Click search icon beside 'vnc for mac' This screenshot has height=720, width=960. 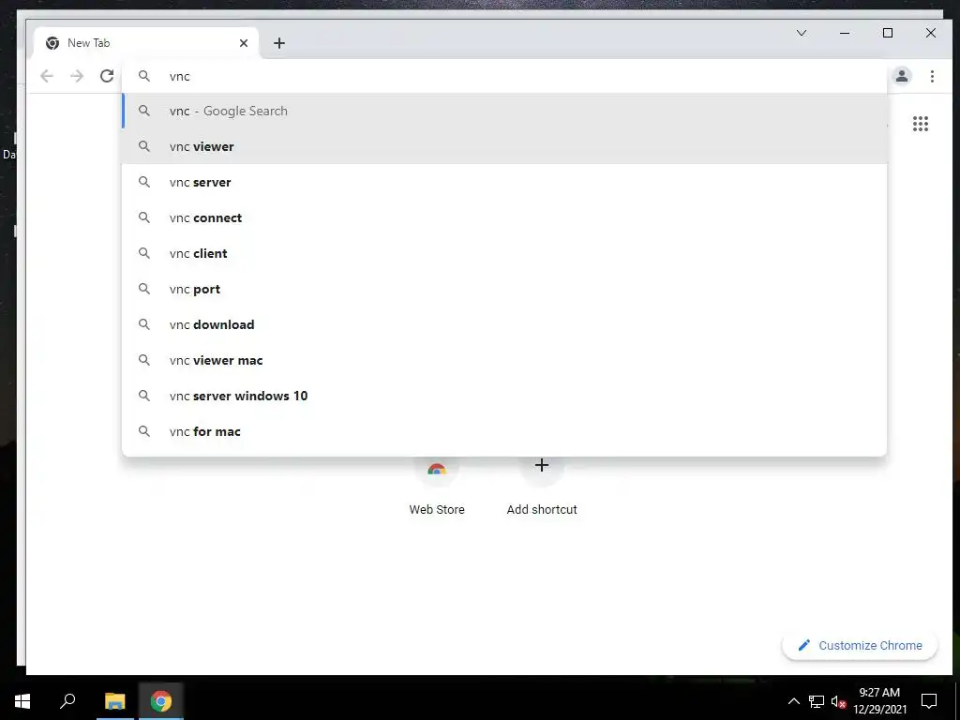(x=143, y=430)
